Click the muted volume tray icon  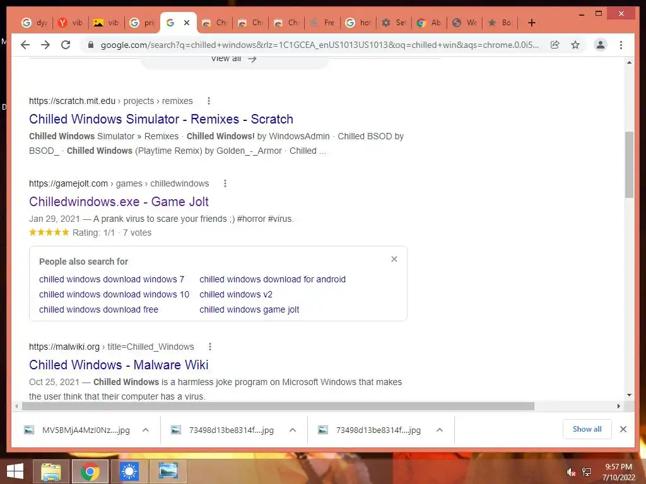pos(571,472)
